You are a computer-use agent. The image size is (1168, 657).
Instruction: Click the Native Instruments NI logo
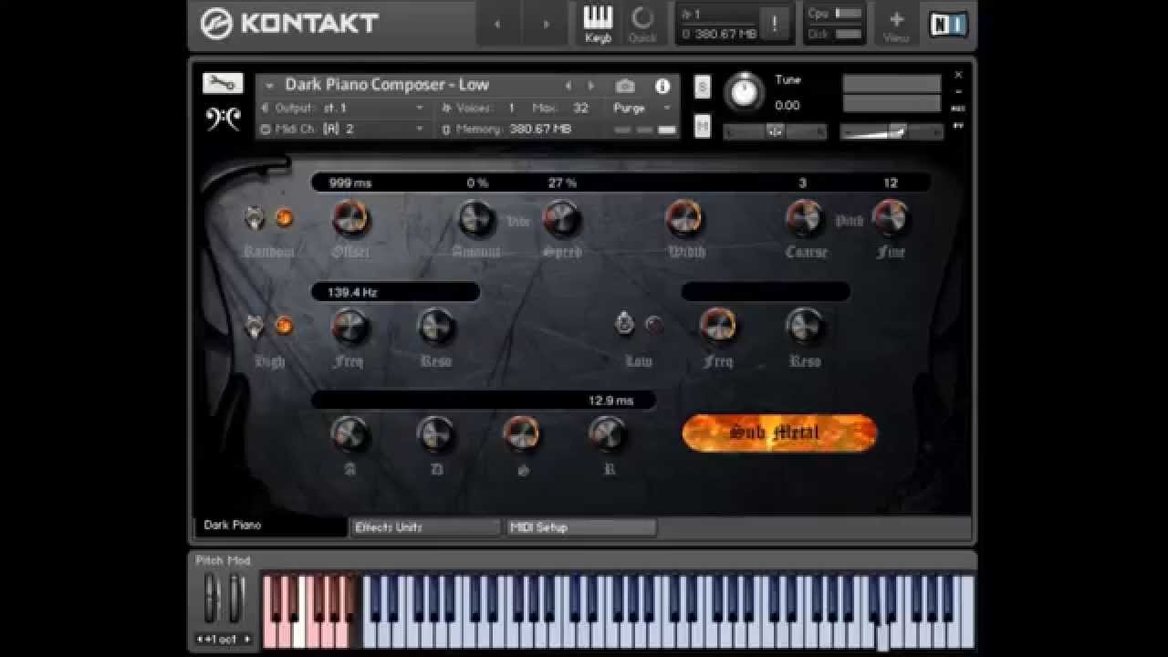tap(948, 25)
